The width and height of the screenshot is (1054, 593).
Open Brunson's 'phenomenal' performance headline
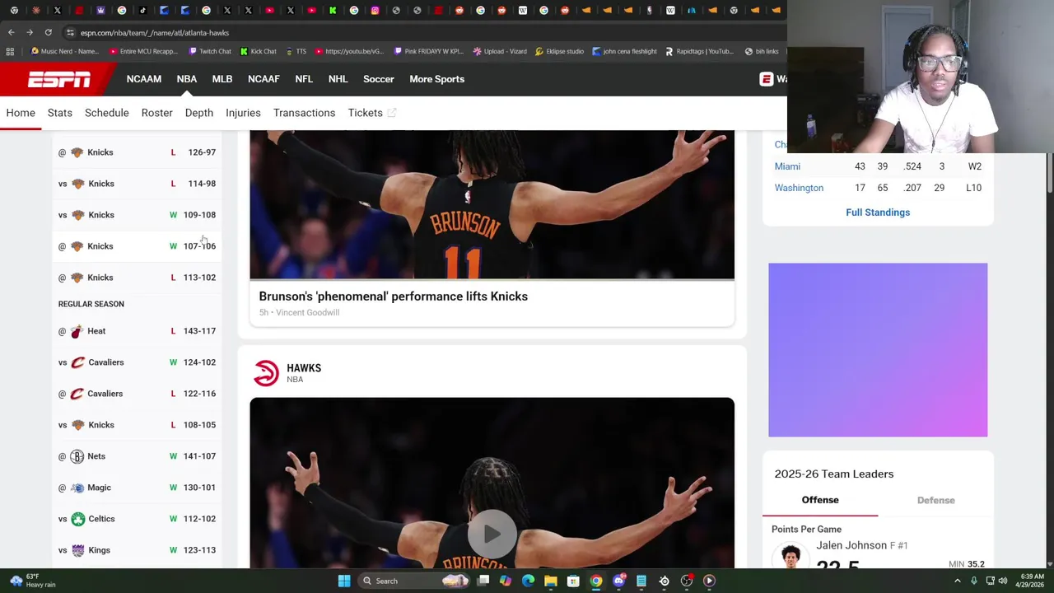(393, 296)
